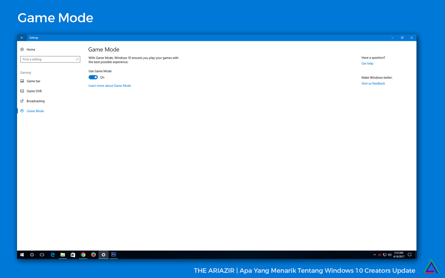The height and width of the screenshot is (278, 445).
Task: Turn off the Use Game Mode switch
Action: (93, 77)
